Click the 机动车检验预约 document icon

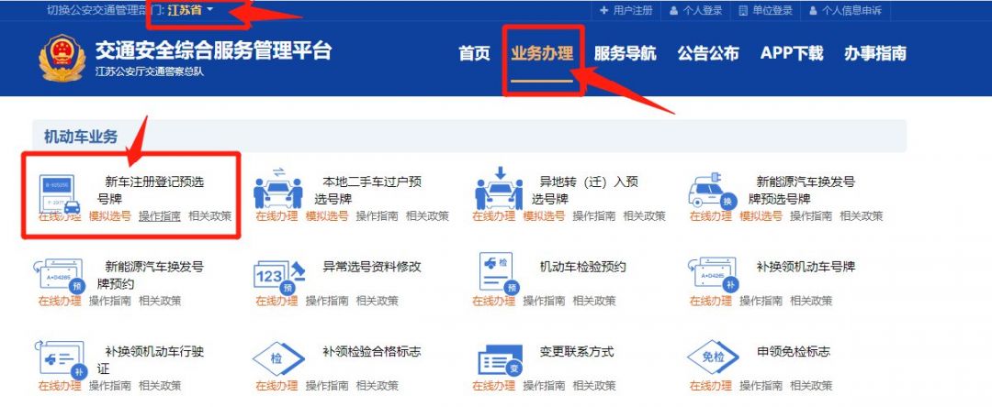[499, 272]
